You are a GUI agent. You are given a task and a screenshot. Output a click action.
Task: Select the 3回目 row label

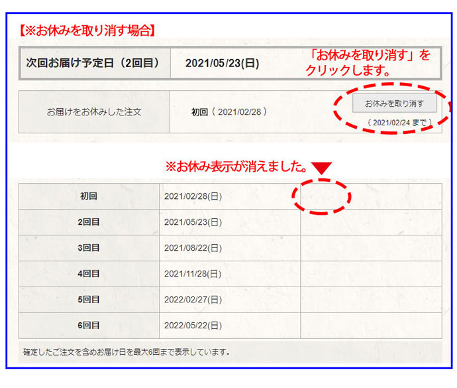point(89,248)
